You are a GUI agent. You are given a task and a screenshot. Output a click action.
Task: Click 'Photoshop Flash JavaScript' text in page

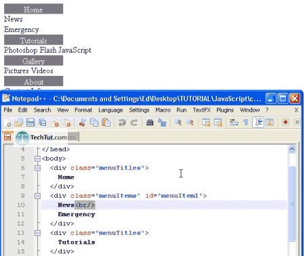coord(47,50)
